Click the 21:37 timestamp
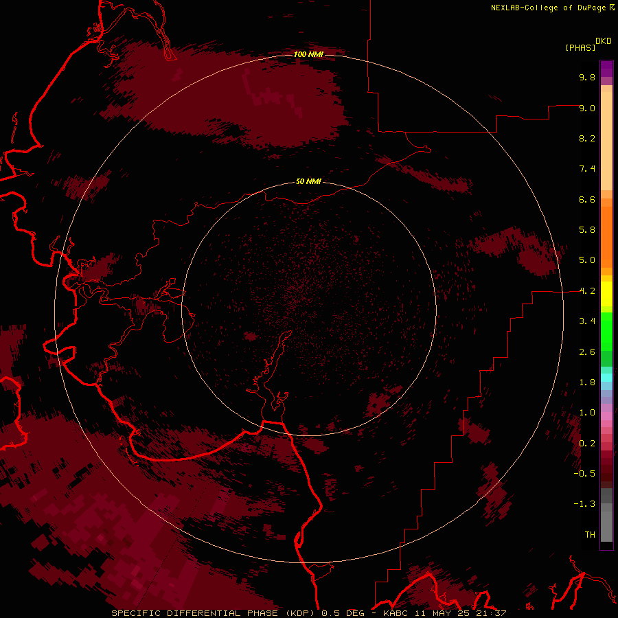This screenshot has height=618, width=618. coord(491,613)
